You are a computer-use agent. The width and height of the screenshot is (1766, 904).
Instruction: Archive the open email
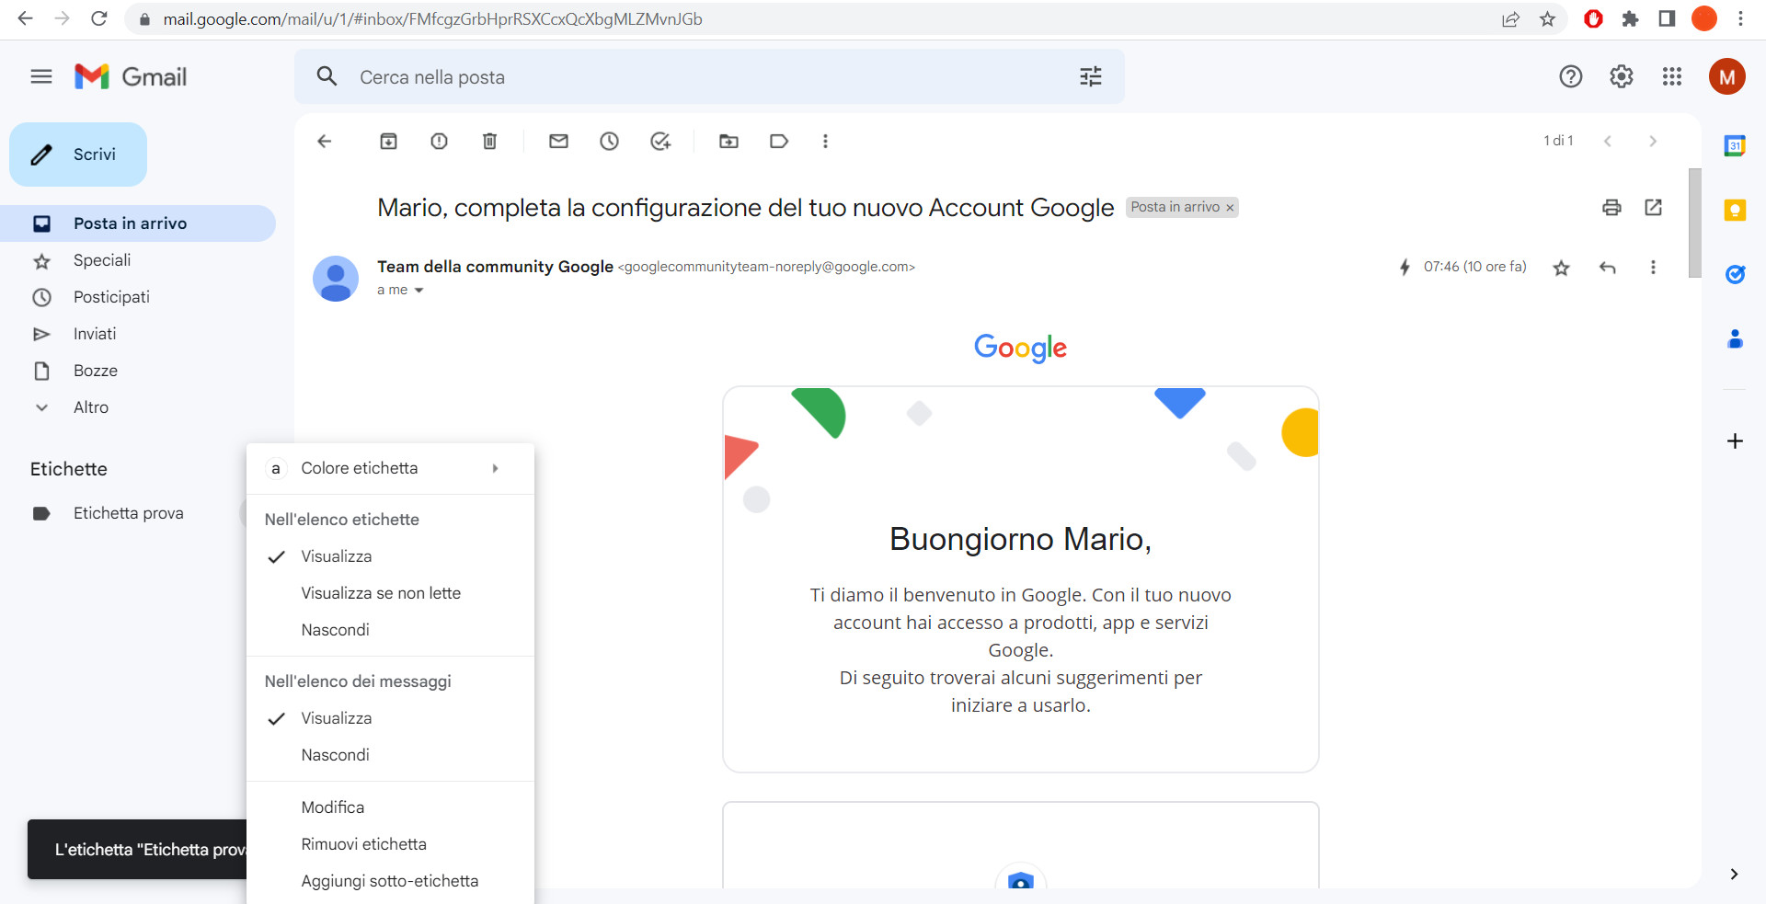pyautogui.click(x=388, y=141)
